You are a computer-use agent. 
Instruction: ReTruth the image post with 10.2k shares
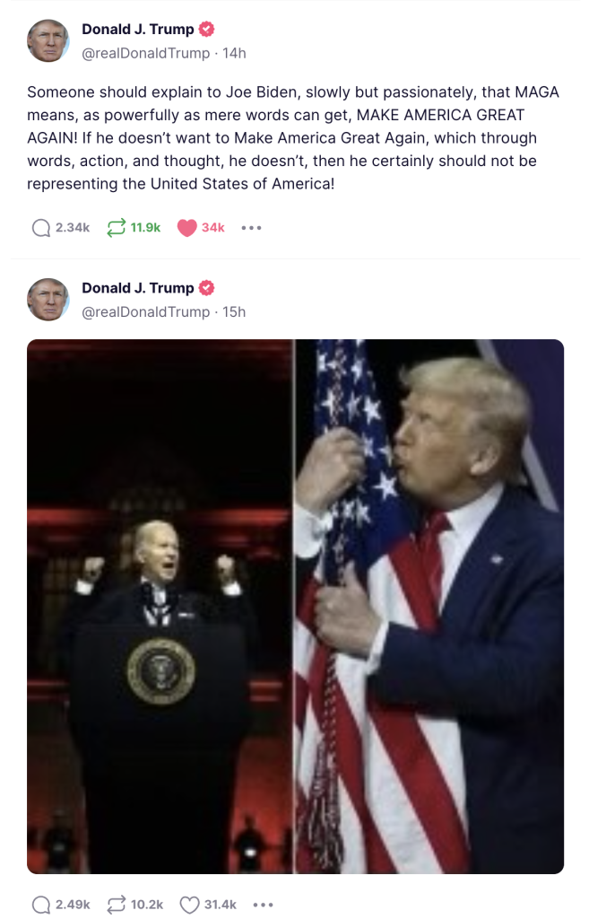point(116,905)
